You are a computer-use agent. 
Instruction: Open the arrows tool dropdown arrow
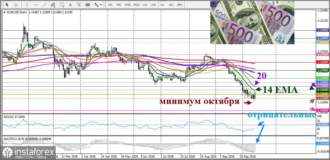click(101, 5)
